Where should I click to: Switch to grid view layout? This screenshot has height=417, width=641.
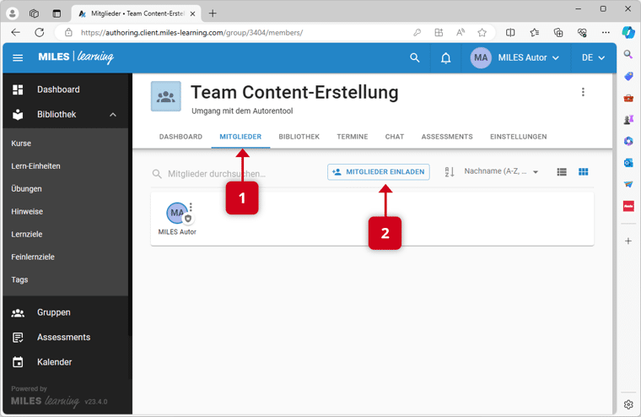point(583,172)
